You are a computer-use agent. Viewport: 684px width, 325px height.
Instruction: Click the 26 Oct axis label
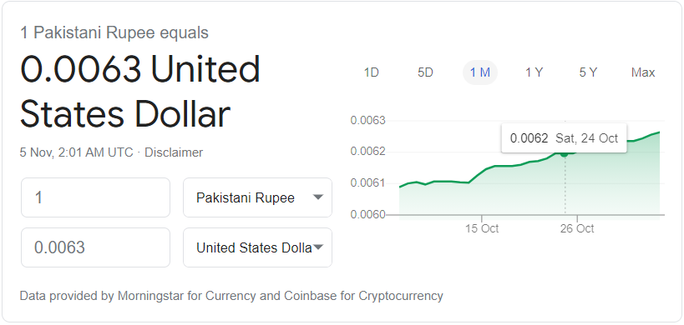577,228
